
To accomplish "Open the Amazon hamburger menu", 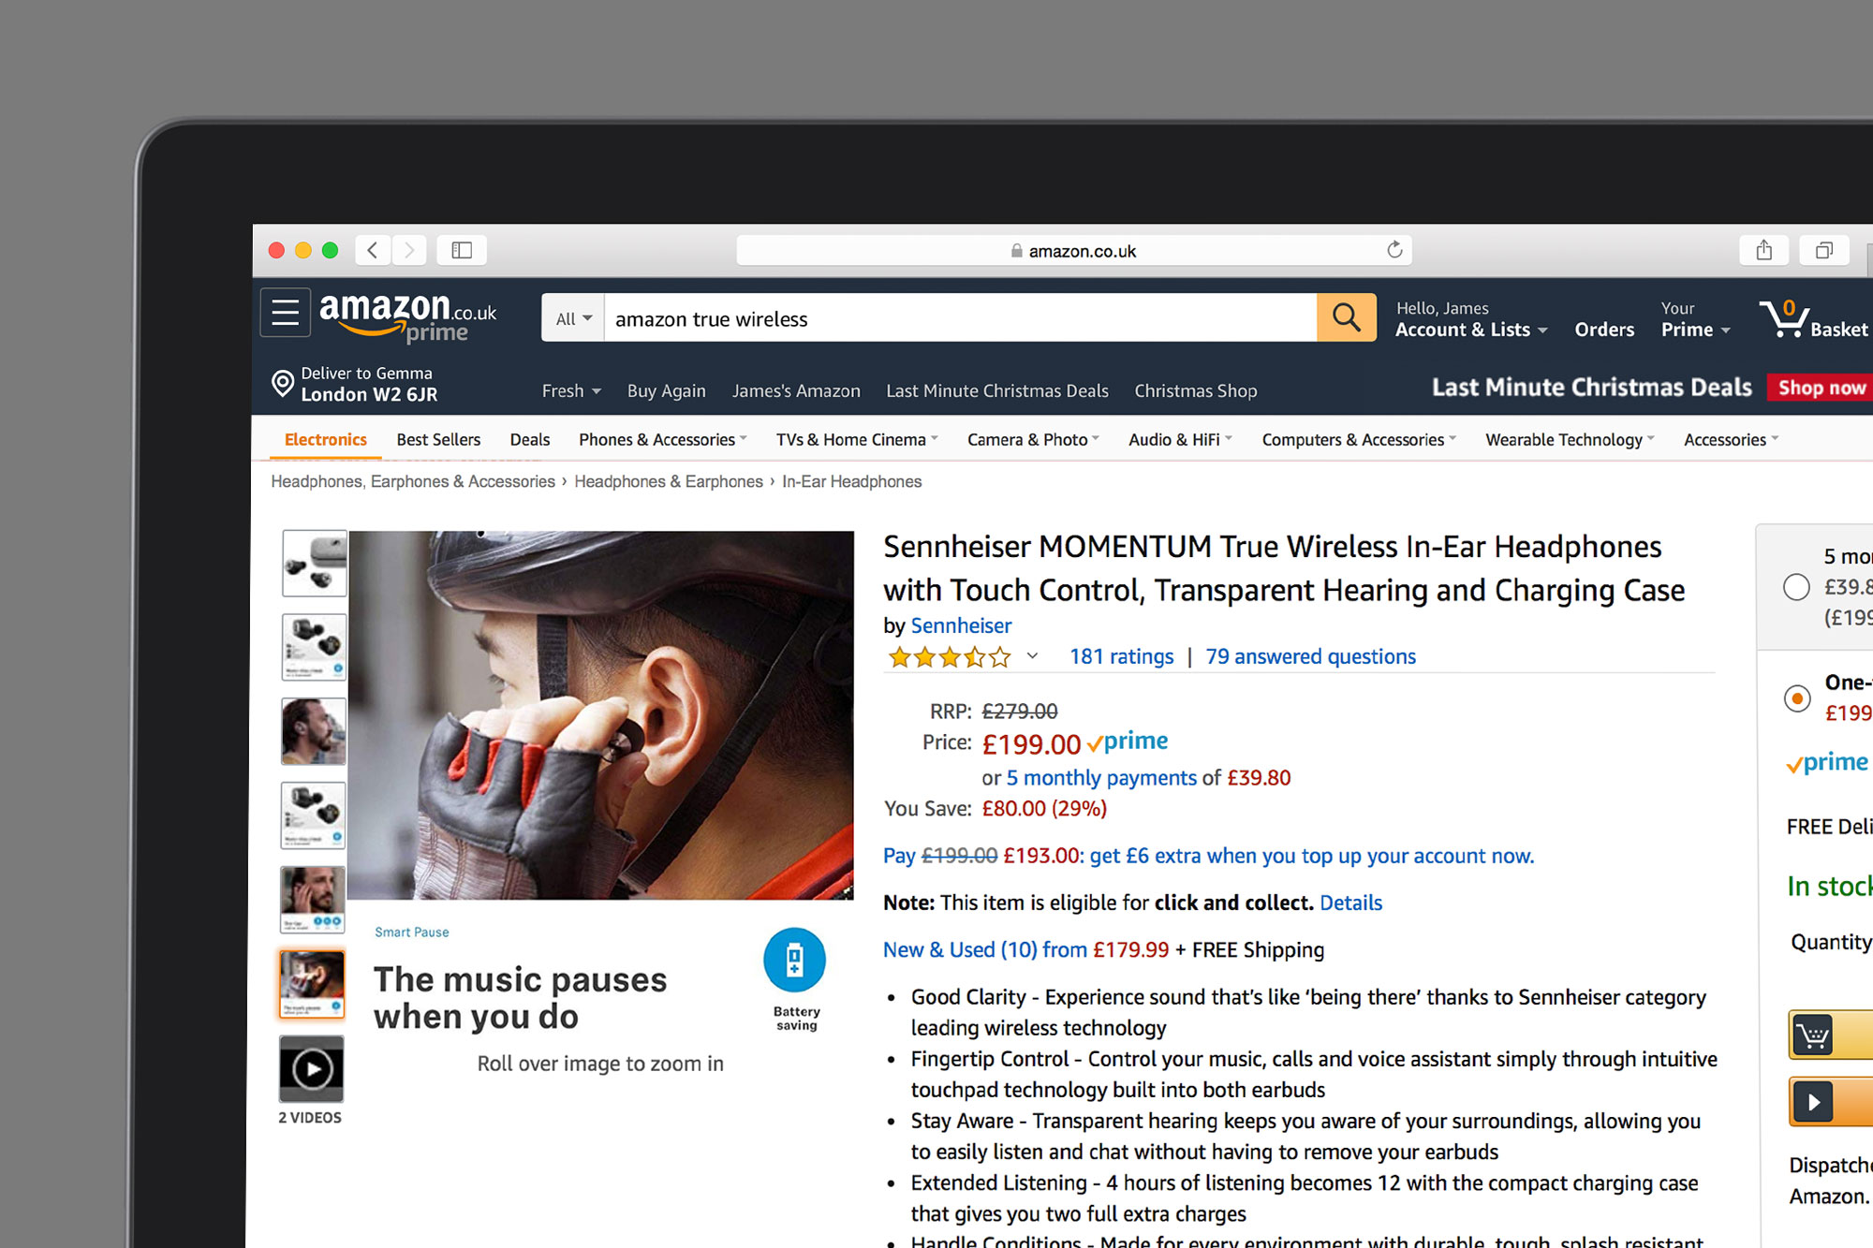I will pyautogui.click(x=286, y=313).
